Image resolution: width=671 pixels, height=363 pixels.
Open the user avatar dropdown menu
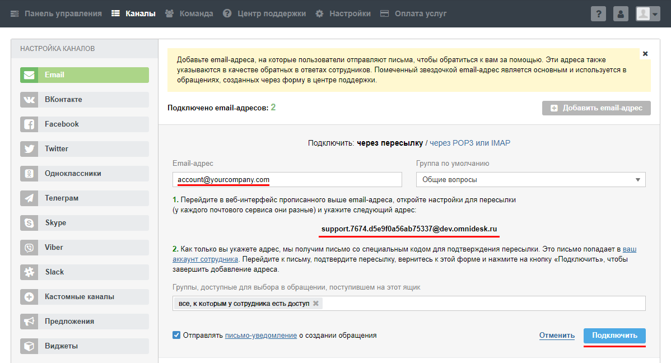pyautogui.click(x=648, y=14)
